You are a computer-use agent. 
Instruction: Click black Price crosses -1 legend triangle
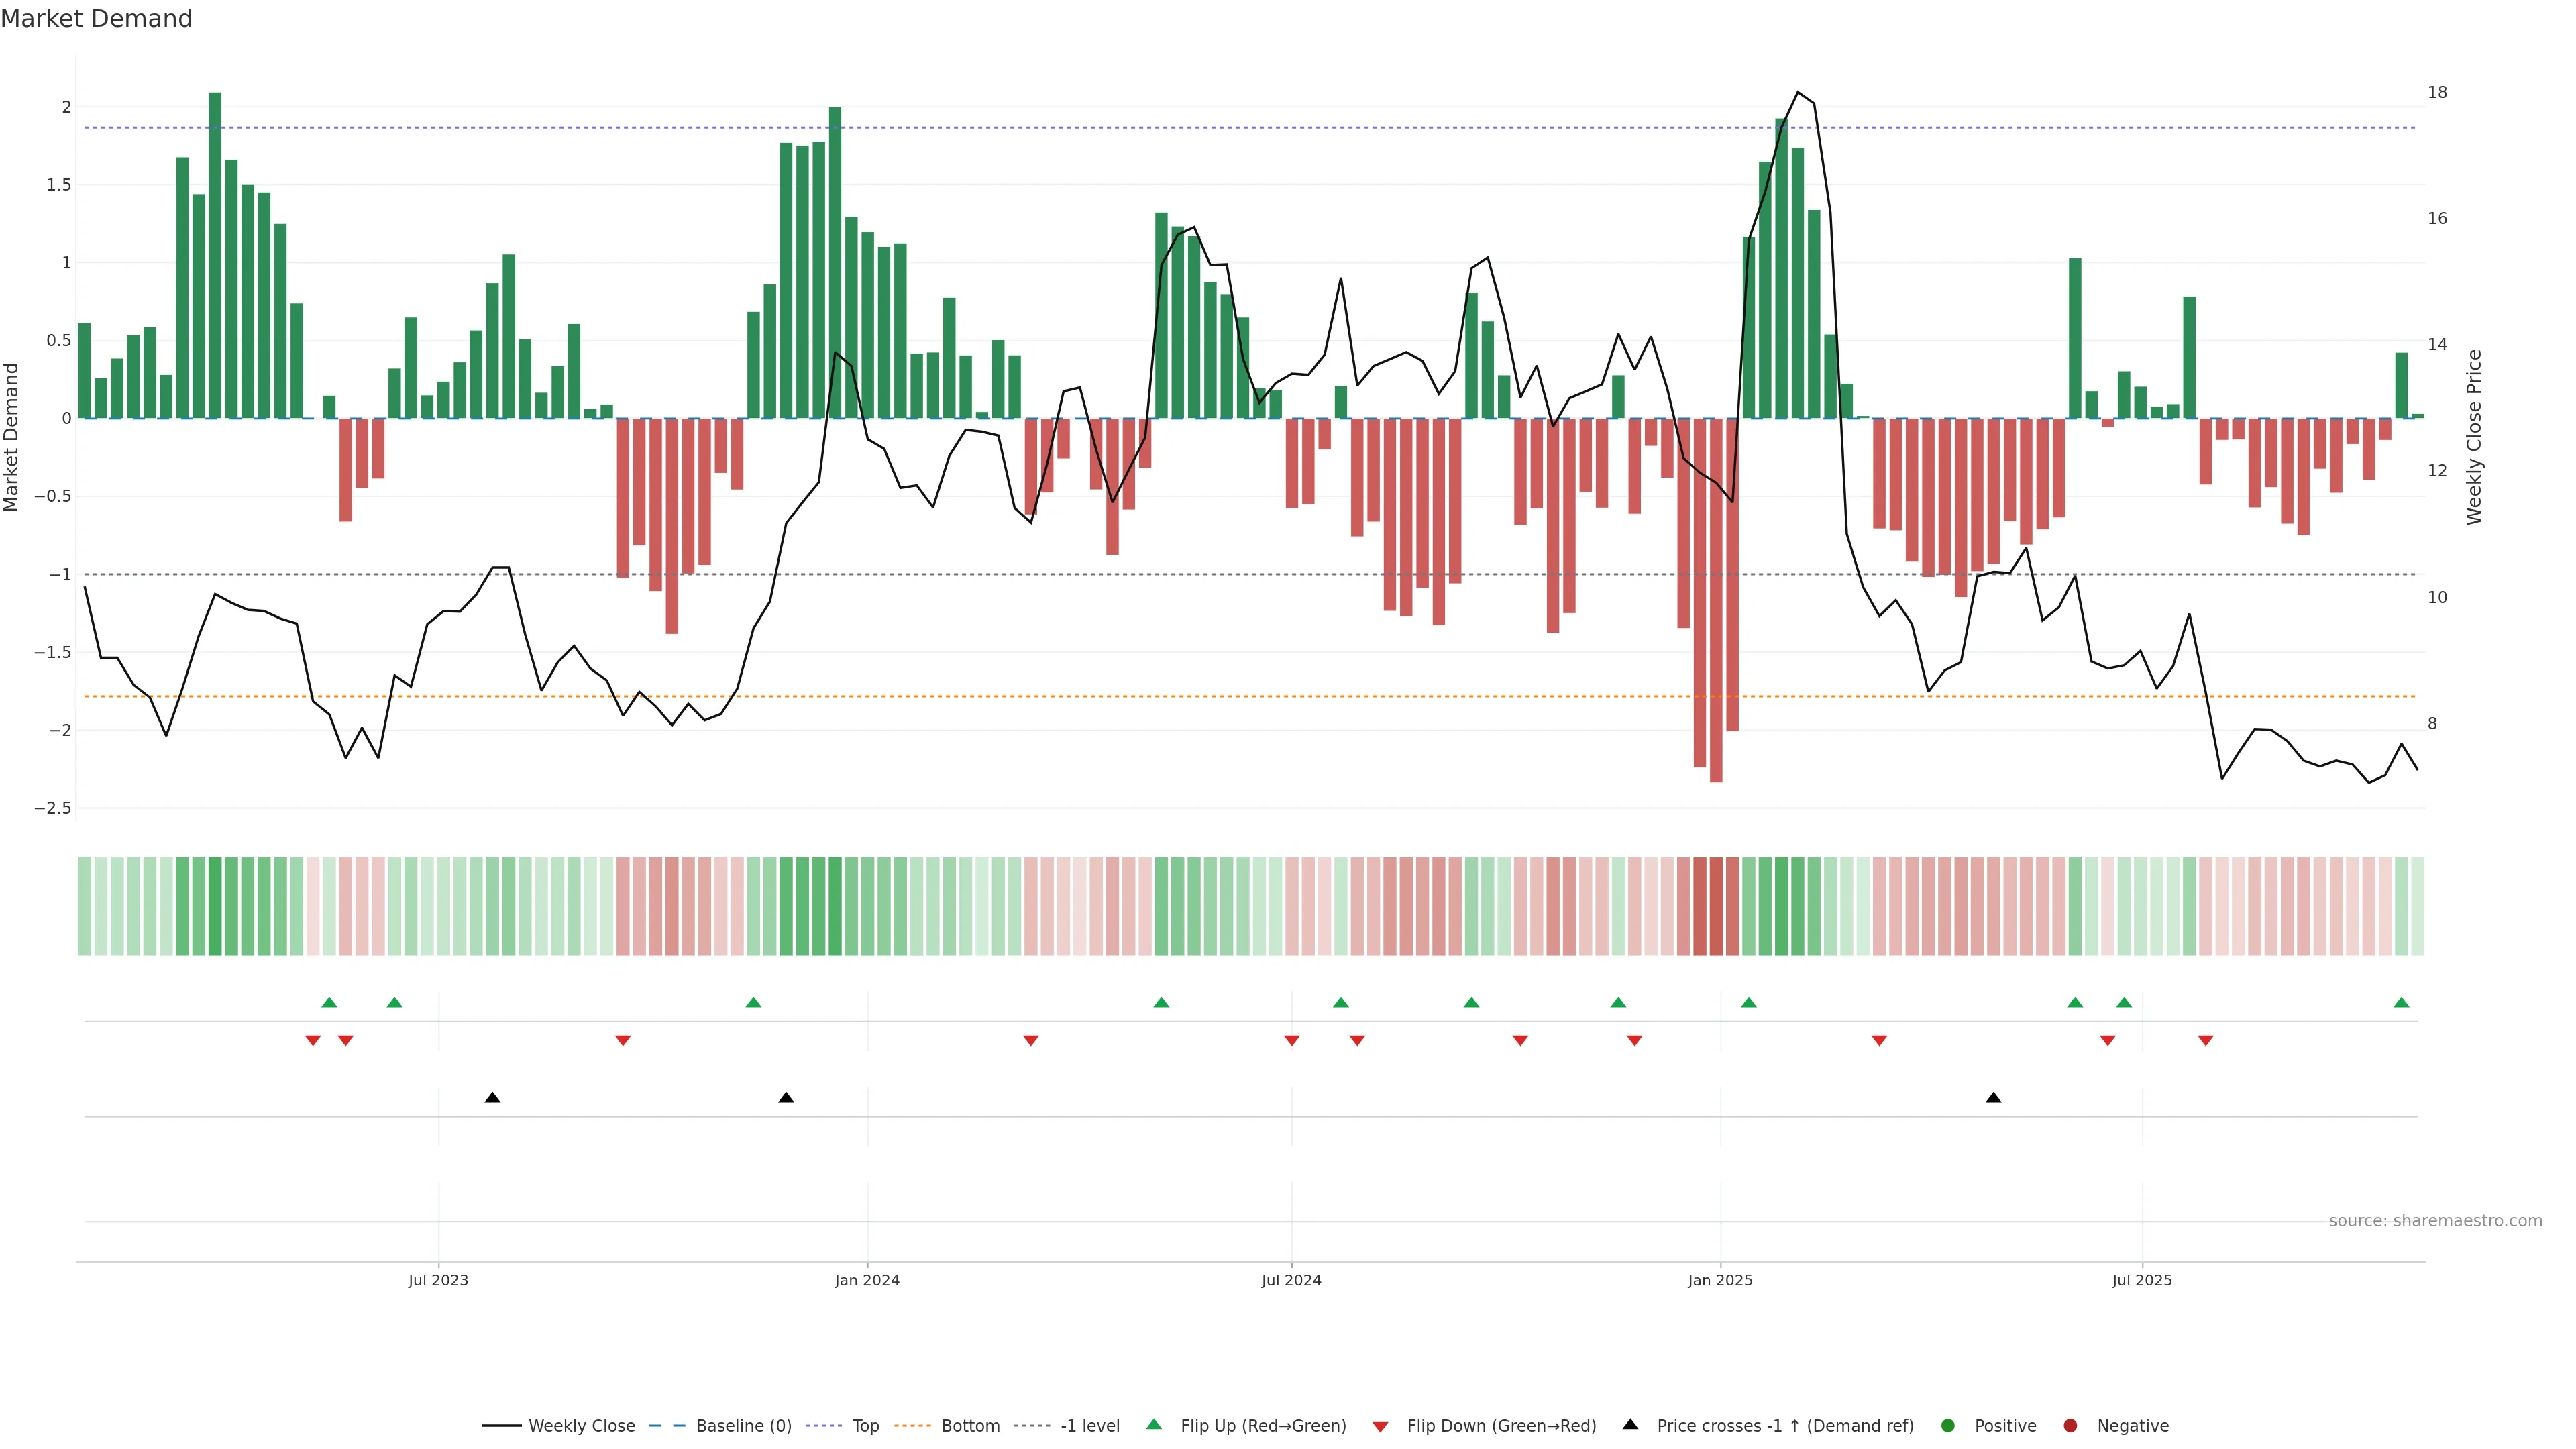pos(1631,1425)
